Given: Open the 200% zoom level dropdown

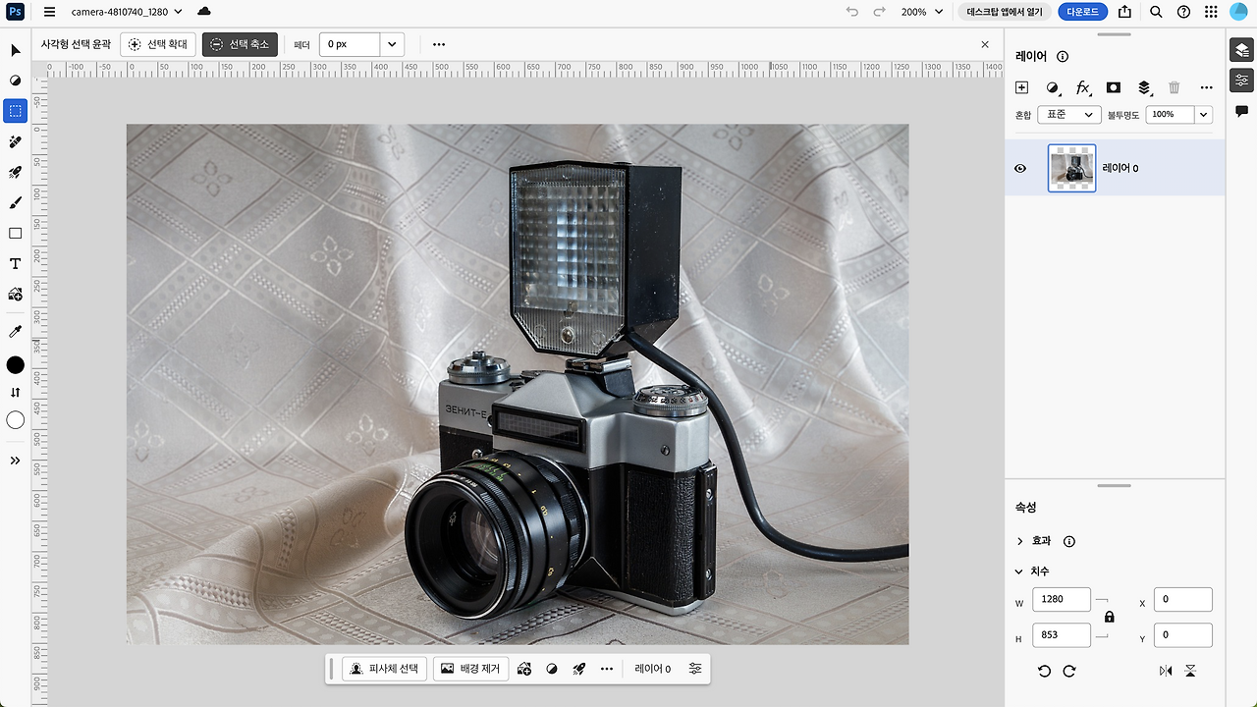Looking at the screenshot, I should tap(922, 12).
